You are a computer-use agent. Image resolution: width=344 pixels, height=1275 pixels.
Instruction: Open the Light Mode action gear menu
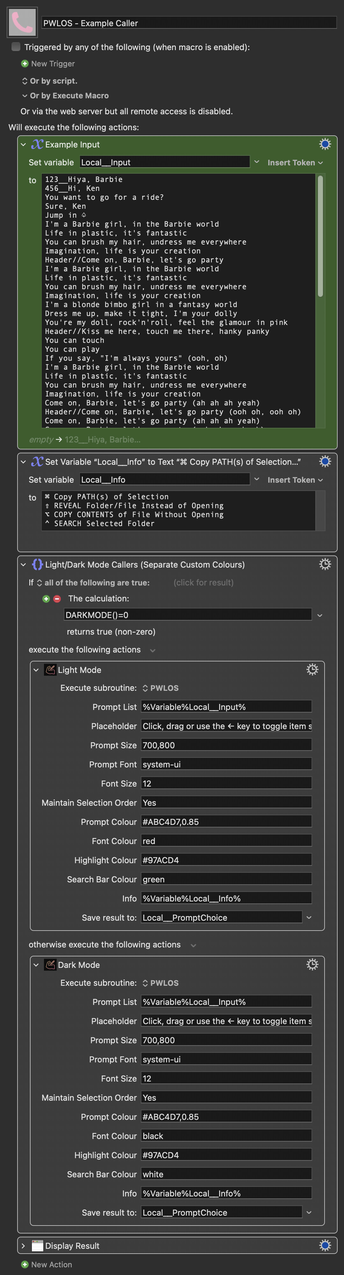point(312,670)
